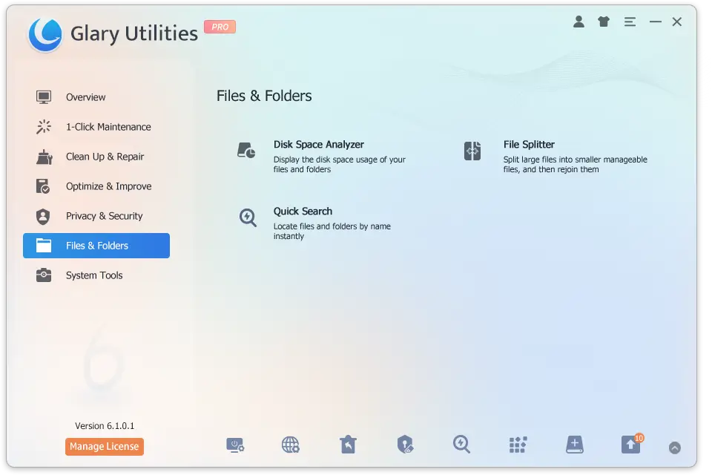712x475 pixels.
Task: Launch Quick Search from the main panel
Action: point(303,211)
